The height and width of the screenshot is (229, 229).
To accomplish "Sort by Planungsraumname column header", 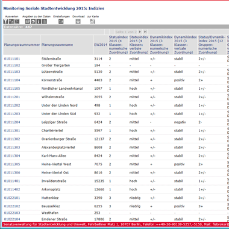I will point(57,45).
